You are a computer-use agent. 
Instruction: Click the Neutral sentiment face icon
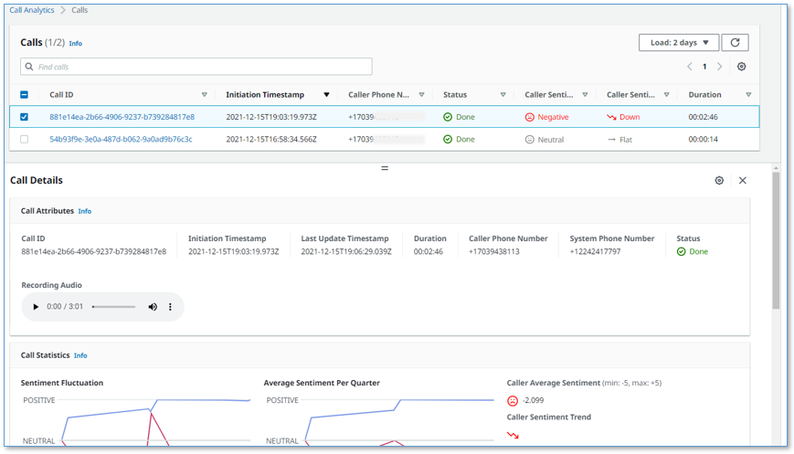coord(530,139)
